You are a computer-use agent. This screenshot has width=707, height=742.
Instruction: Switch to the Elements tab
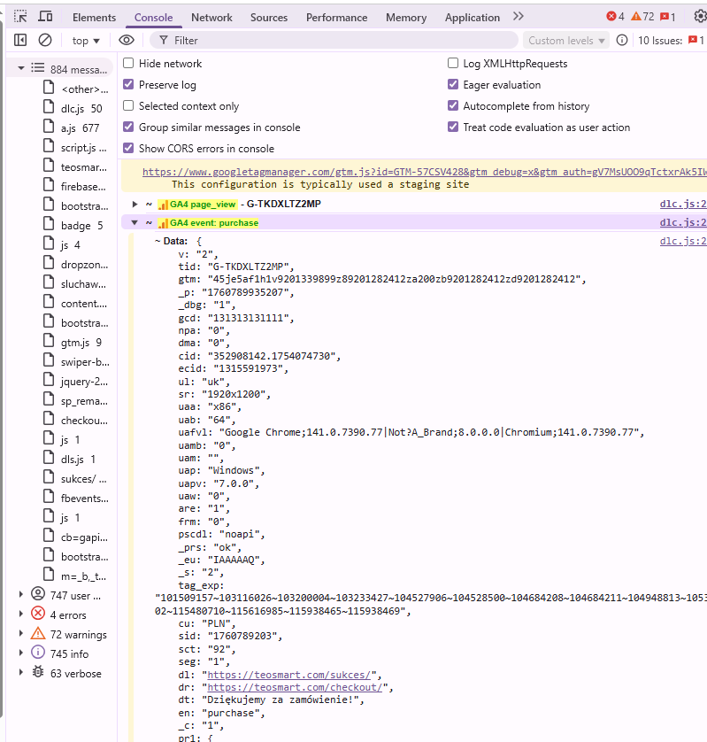94,18
